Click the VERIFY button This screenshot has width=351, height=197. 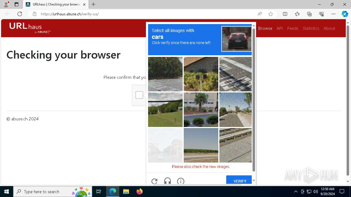[x=239, y=180]
